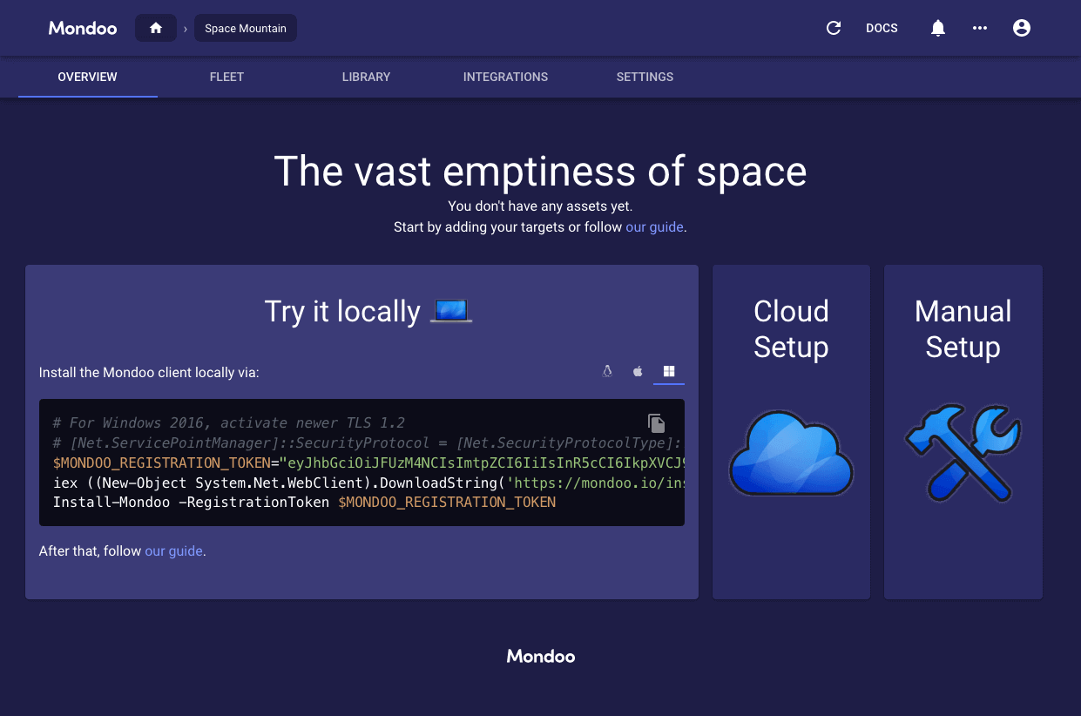Open 'our guide' link under heading
Image resolution: width=1081 pixels, height=716 pixels.
pyautogui.click(x=654, y=227)
